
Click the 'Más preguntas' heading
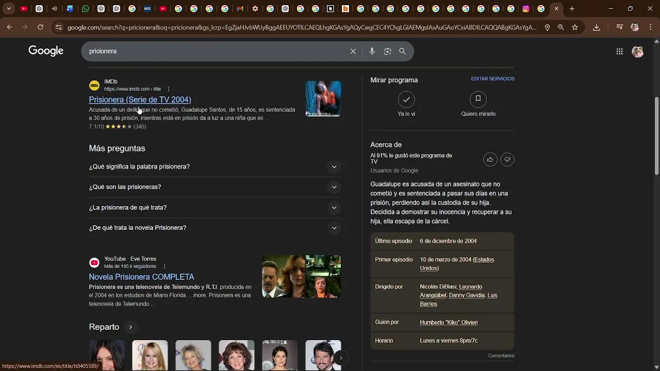(x=117, y=148)
